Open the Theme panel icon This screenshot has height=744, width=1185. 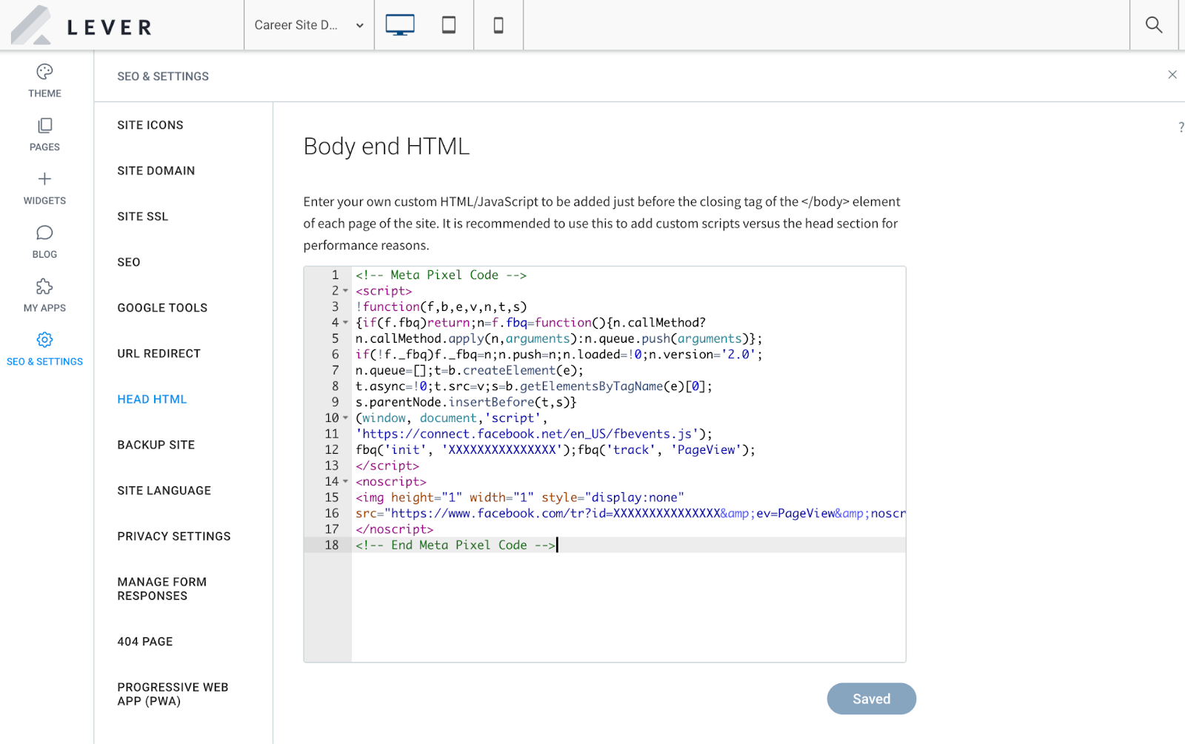pyautogui.click(x=44, y=72)
